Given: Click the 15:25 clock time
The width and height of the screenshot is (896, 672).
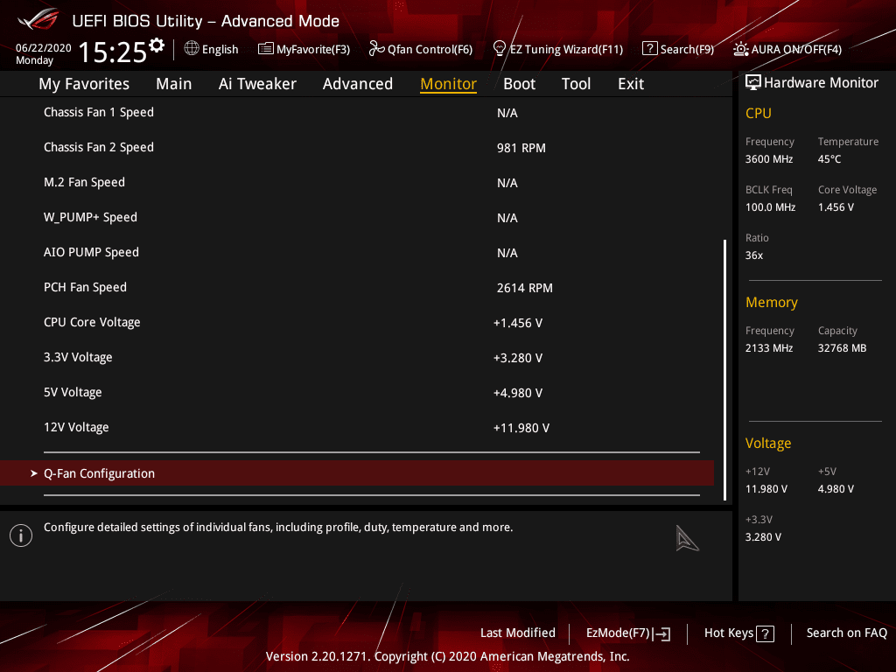Looking at the screenshot, I should pyautogui.click(x=112, y=52).
